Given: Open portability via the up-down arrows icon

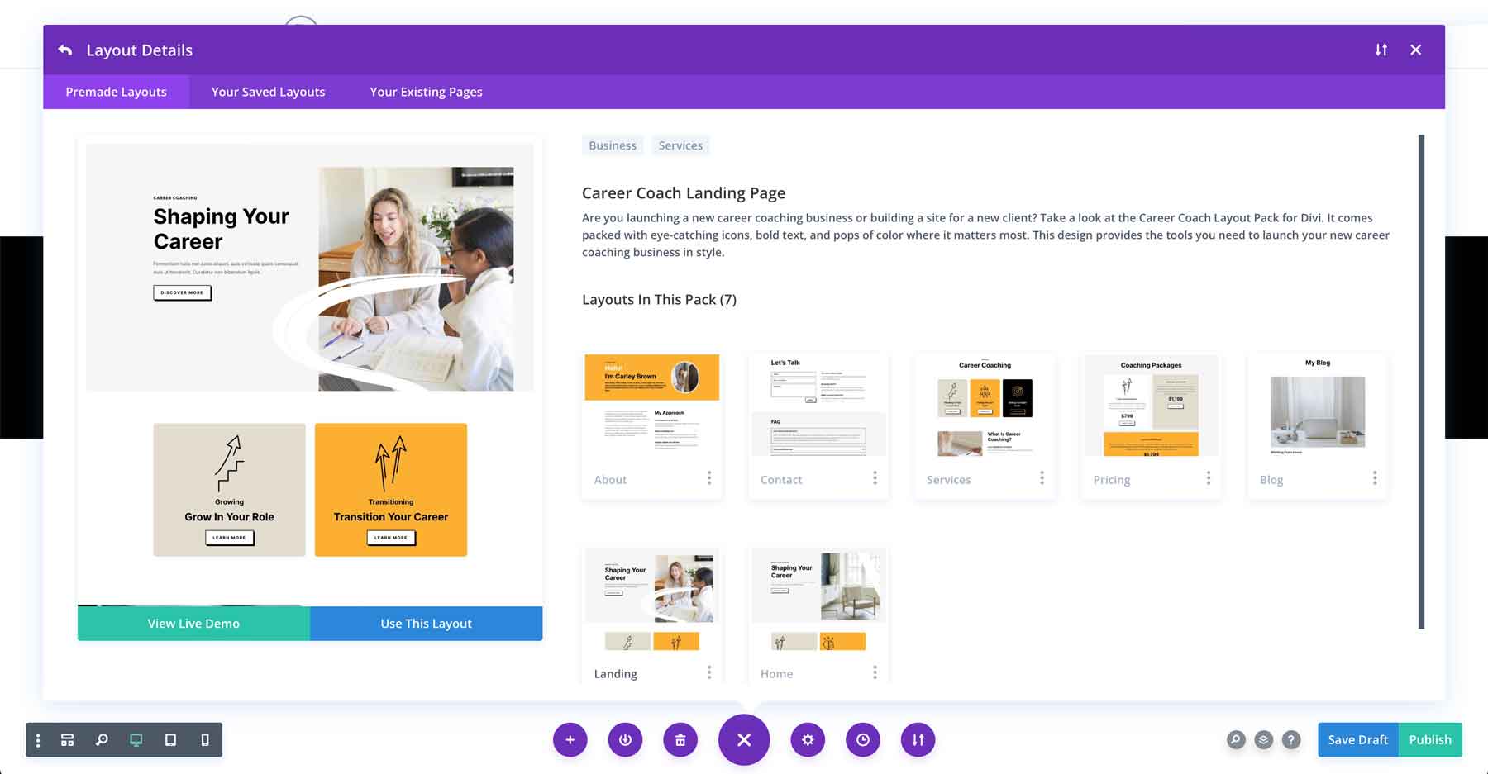Looking at the screenshot, I should (918, 739).
